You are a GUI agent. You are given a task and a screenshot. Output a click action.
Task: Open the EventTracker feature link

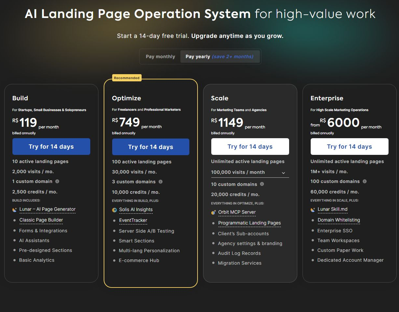pyautogui.click(x=133, y=221)
